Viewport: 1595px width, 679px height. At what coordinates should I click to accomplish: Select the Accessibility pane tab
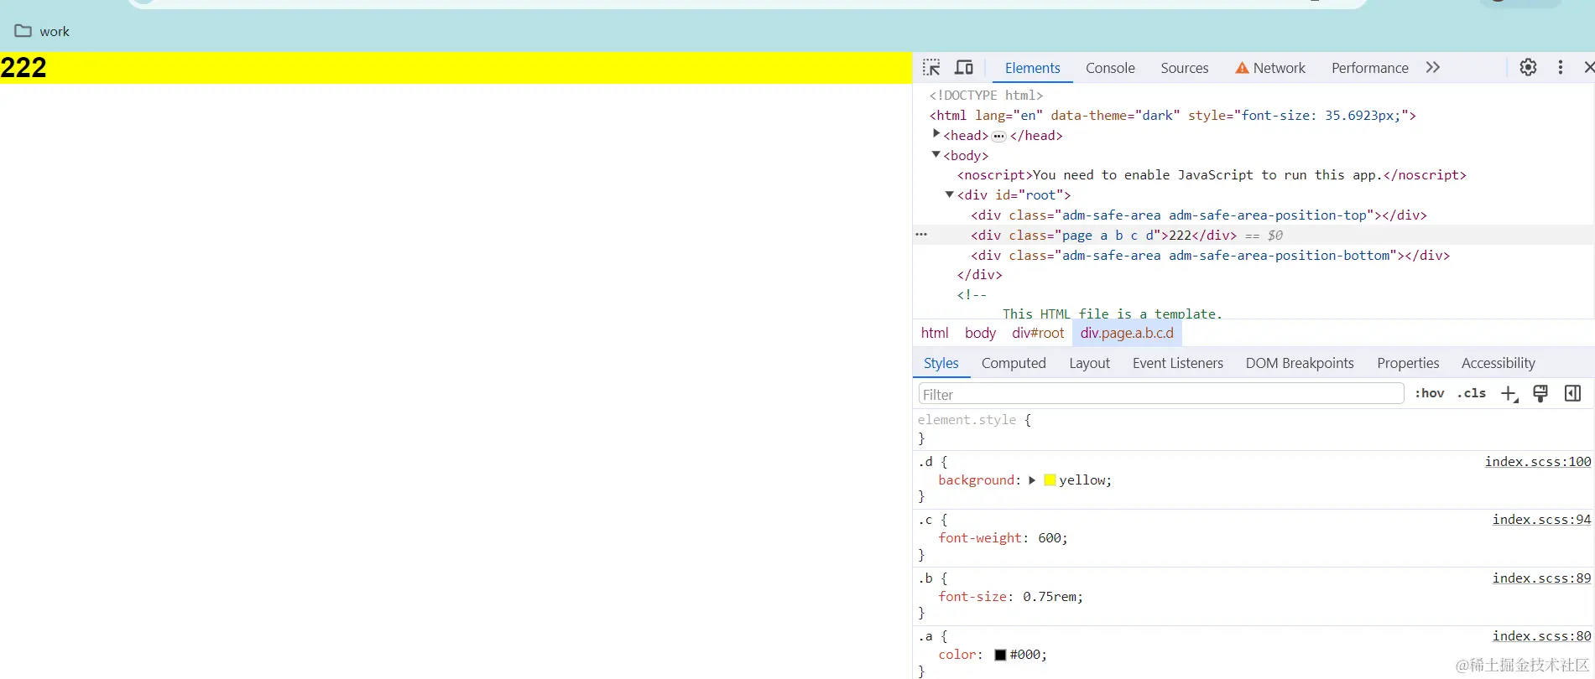(x=1498, y=363)
